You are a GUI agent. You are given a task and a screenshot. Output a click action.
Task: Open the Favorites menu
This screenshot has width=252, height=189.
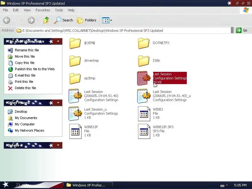[x=43, y=10]
